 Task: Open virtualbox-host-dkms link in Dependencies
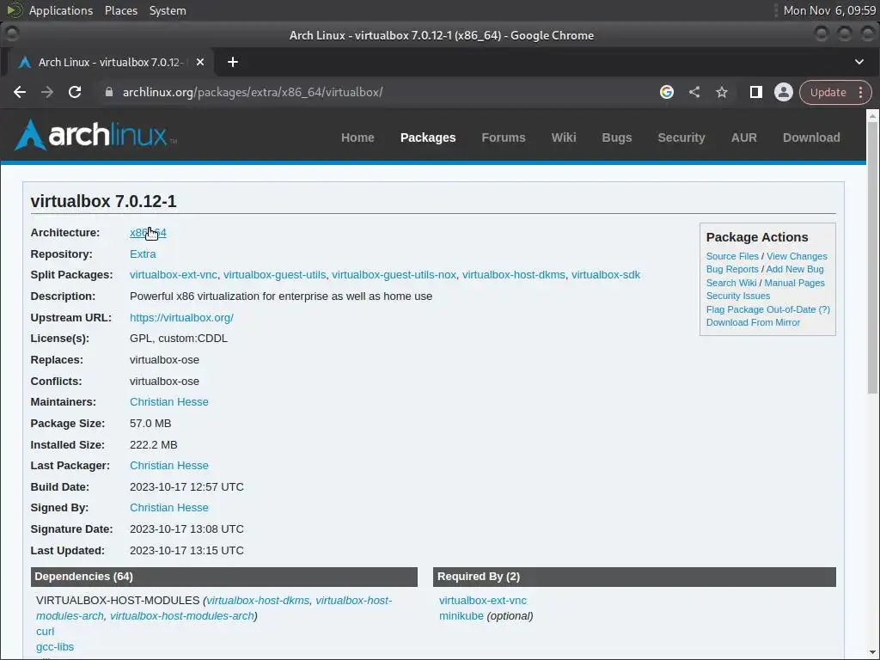click(258, 601)
